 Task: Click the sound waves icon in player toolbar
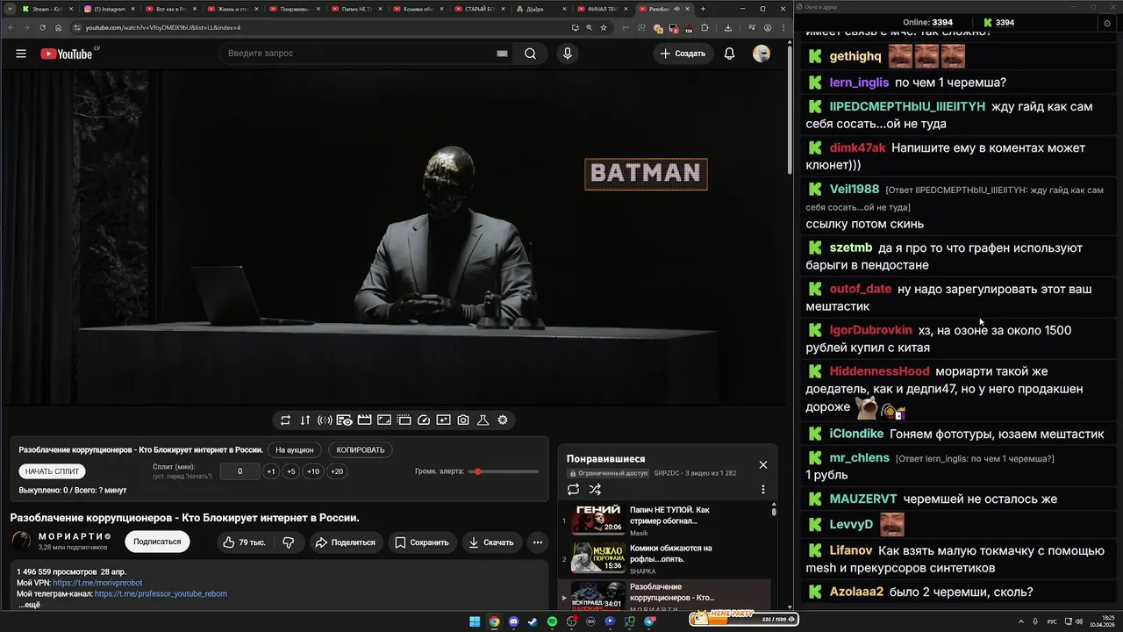click(x=325, y=420)
